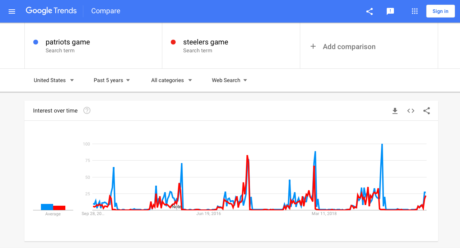Open the navigation hamburger menu

(12, 11)
